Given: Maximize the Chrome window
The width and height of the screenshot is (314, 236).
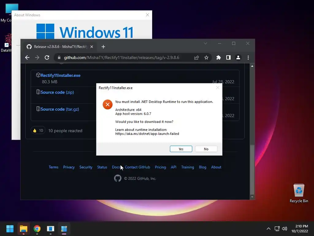Looking at the screenshot, I should [x=233, y=43].
